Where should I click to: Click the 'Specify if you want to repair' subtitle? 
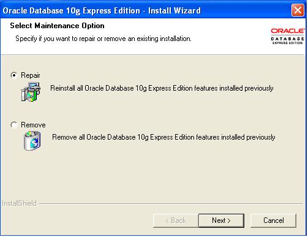pyautogui.click(x=103, y=39)
